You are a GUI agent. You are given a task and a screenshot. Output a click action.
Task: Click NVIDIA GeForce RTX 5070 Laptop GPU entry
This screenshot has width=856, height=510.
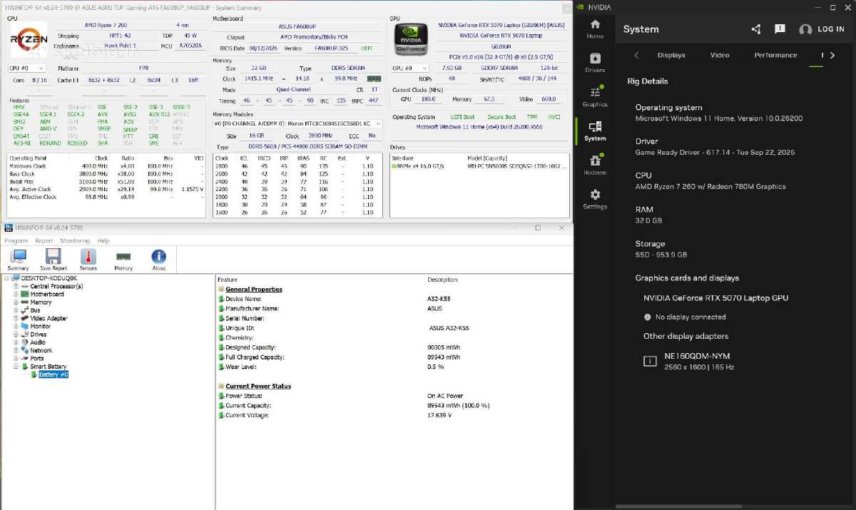pos(715,297)
